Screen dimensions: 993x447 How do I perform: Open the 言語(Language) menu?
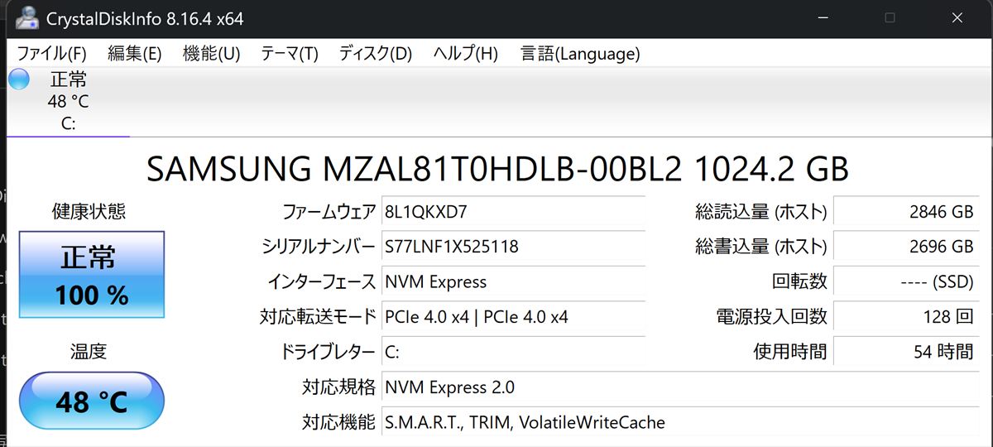(580, 54)
